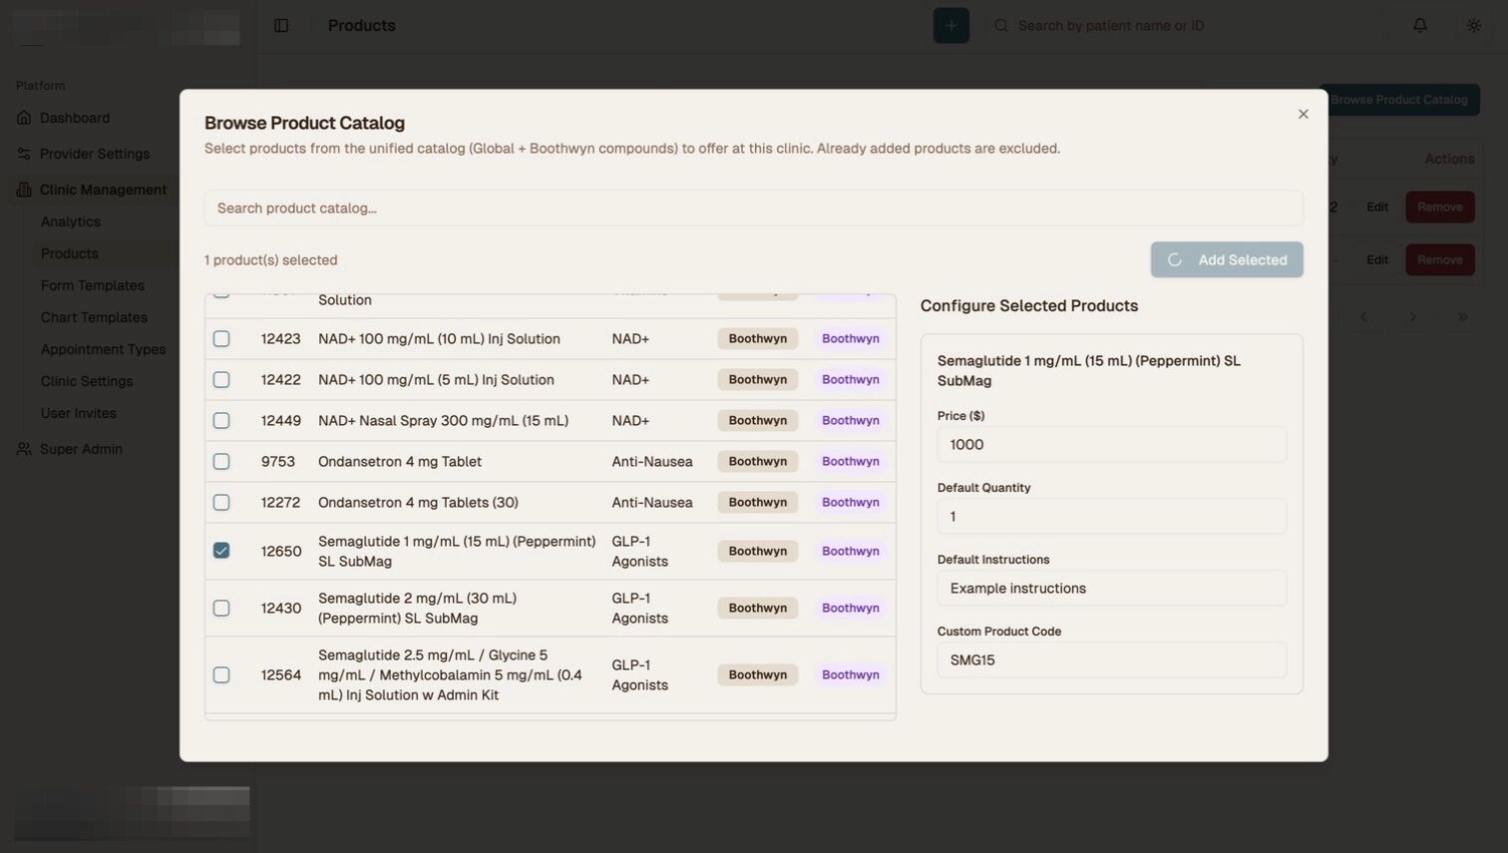Open User Invites page
Viewport: 1508px width, 853px height.
(x=79, y=413)
